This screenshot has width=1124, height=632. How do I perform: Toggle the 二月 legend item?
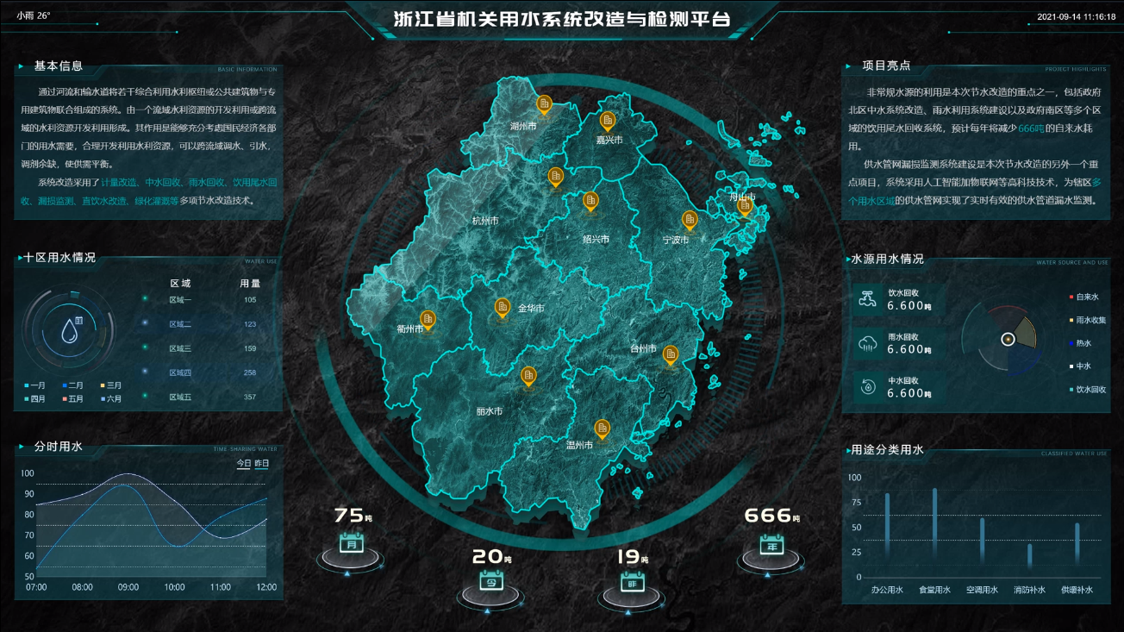(72, 385)
